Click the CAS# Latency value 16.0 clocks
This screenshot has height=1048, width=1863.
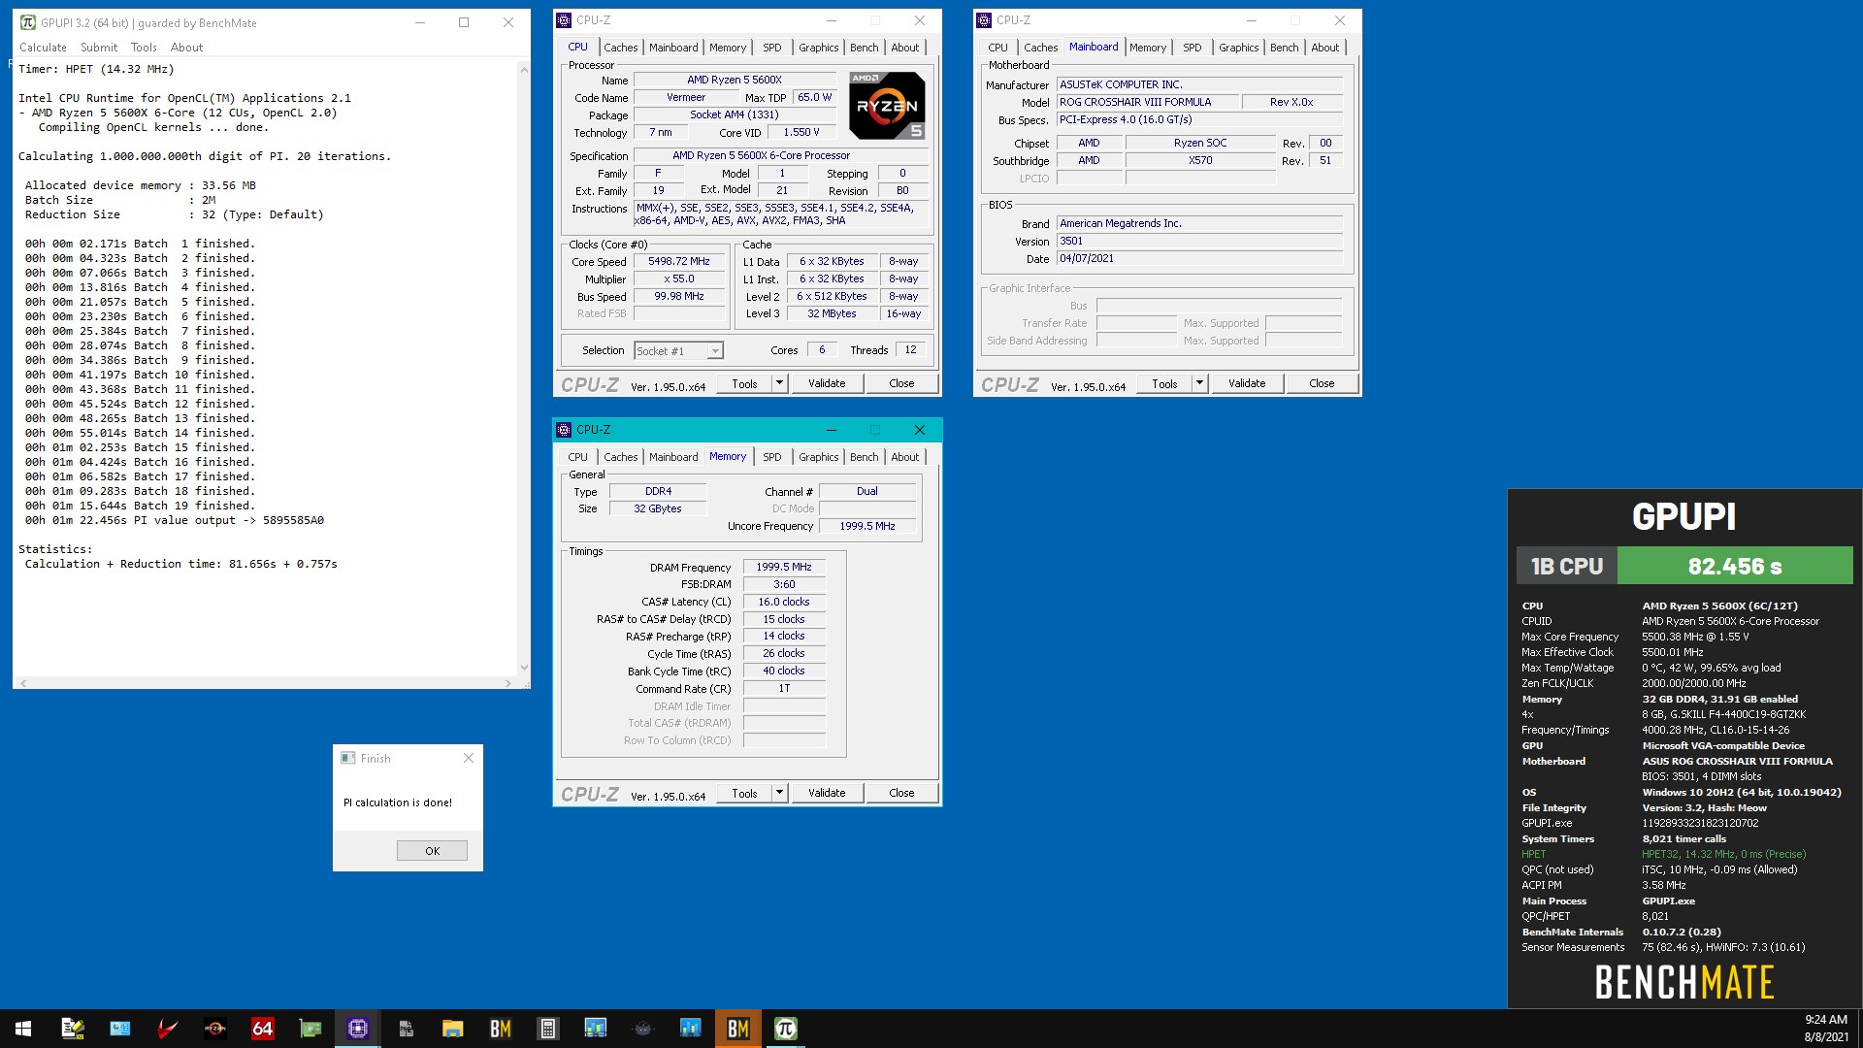[784, 603]
